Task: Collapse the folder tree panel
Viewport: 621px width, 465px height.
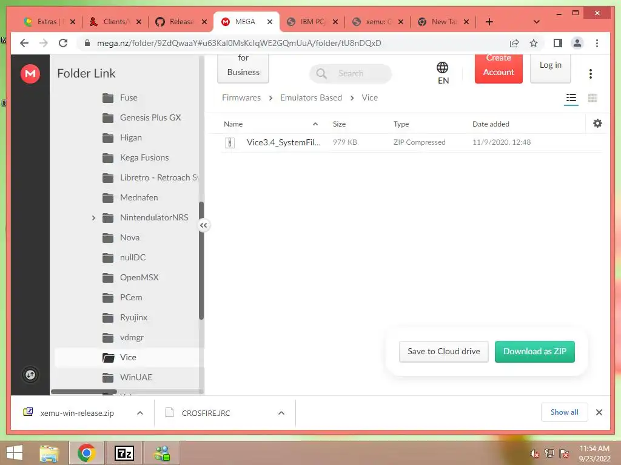Action: point(204,225)
